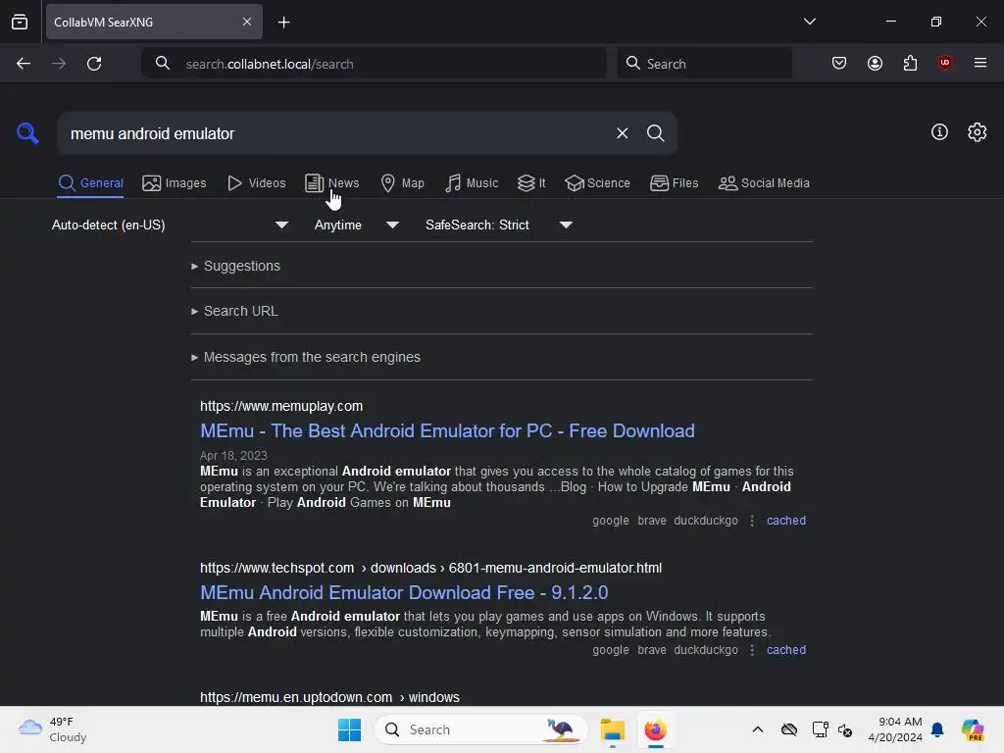Open the Anytime time range dropdown
Screen dimensions: 1004x753
pyautogui.click(x=356, y=225)
